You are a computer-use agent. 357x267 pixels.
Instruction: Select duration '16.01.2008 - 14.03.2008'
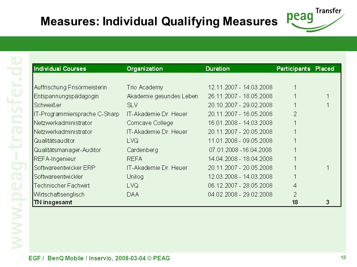240,123
